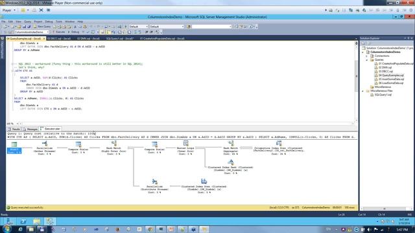Open Windows Start button on host taskbar

click(7, 228)
